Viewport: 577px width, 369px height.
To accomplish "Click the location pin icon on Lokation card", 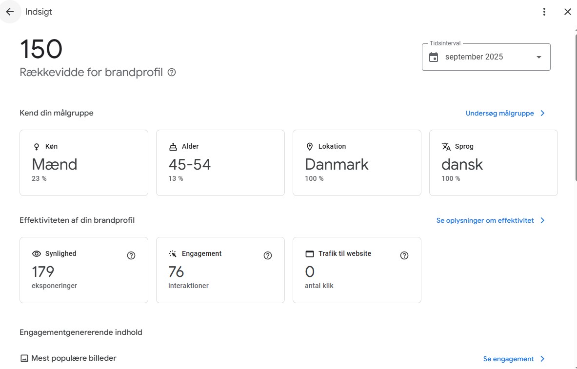I will tap(310, 146).
